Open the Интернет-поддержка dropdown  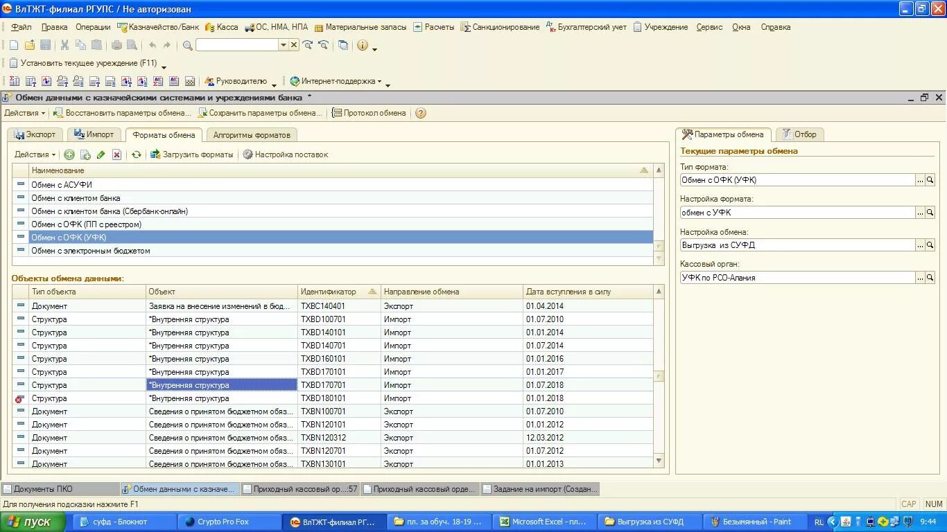click(x=336, y=81)
